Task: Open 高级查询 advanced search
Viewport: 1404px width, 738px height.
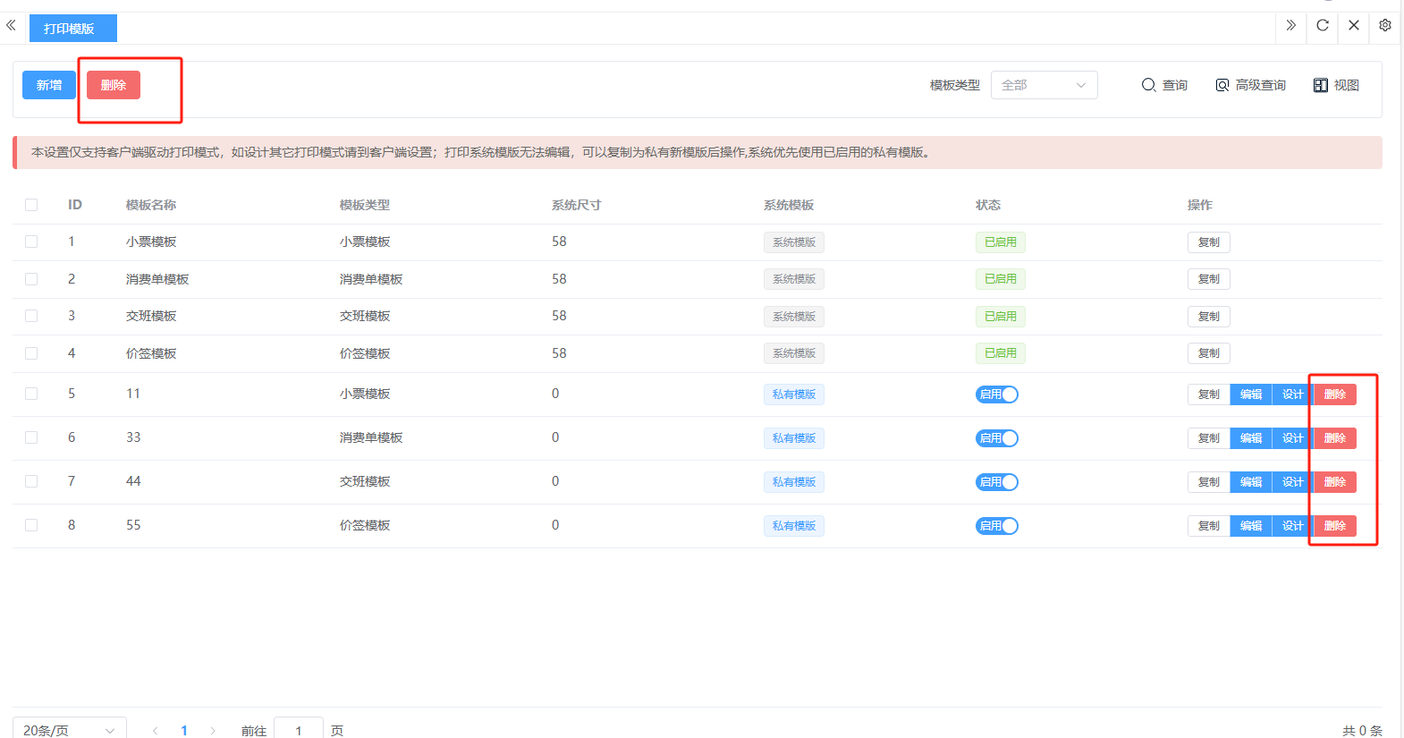Action: coord(1250,85)
